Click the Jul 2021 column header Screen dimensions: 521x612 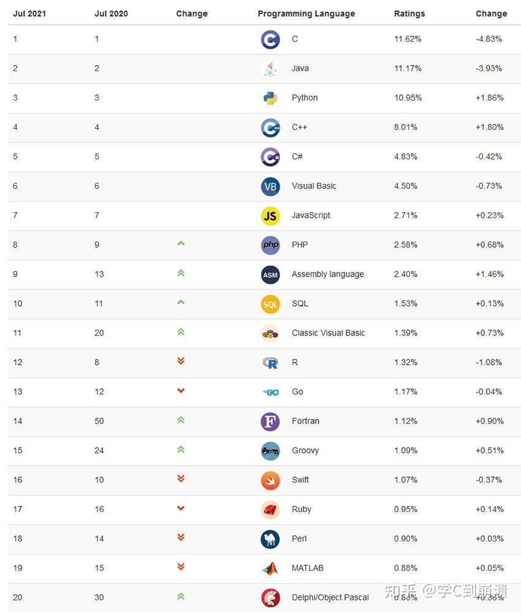(29, 13)
